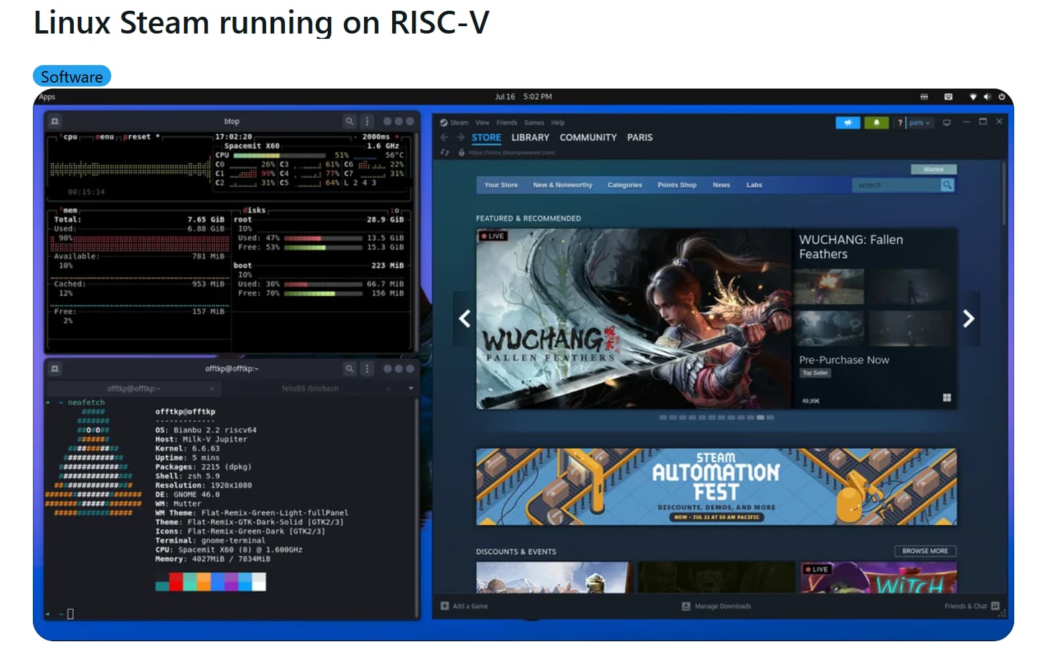
Task: Click the BROWSE MORE button
Action: point(924,551)
